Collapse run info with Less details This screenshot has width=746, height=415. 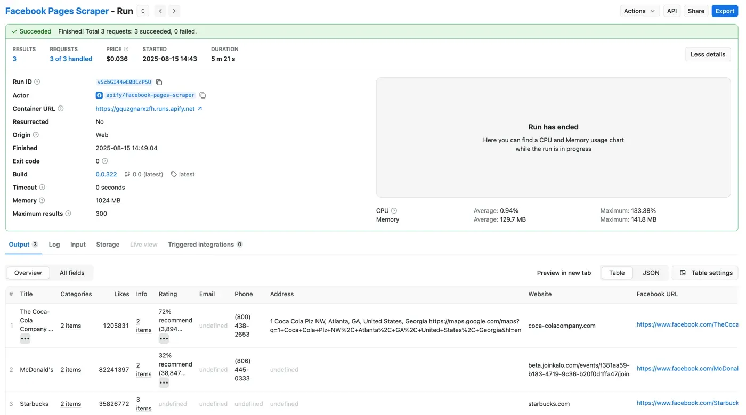pyautogui.click(x=708, y=54)
